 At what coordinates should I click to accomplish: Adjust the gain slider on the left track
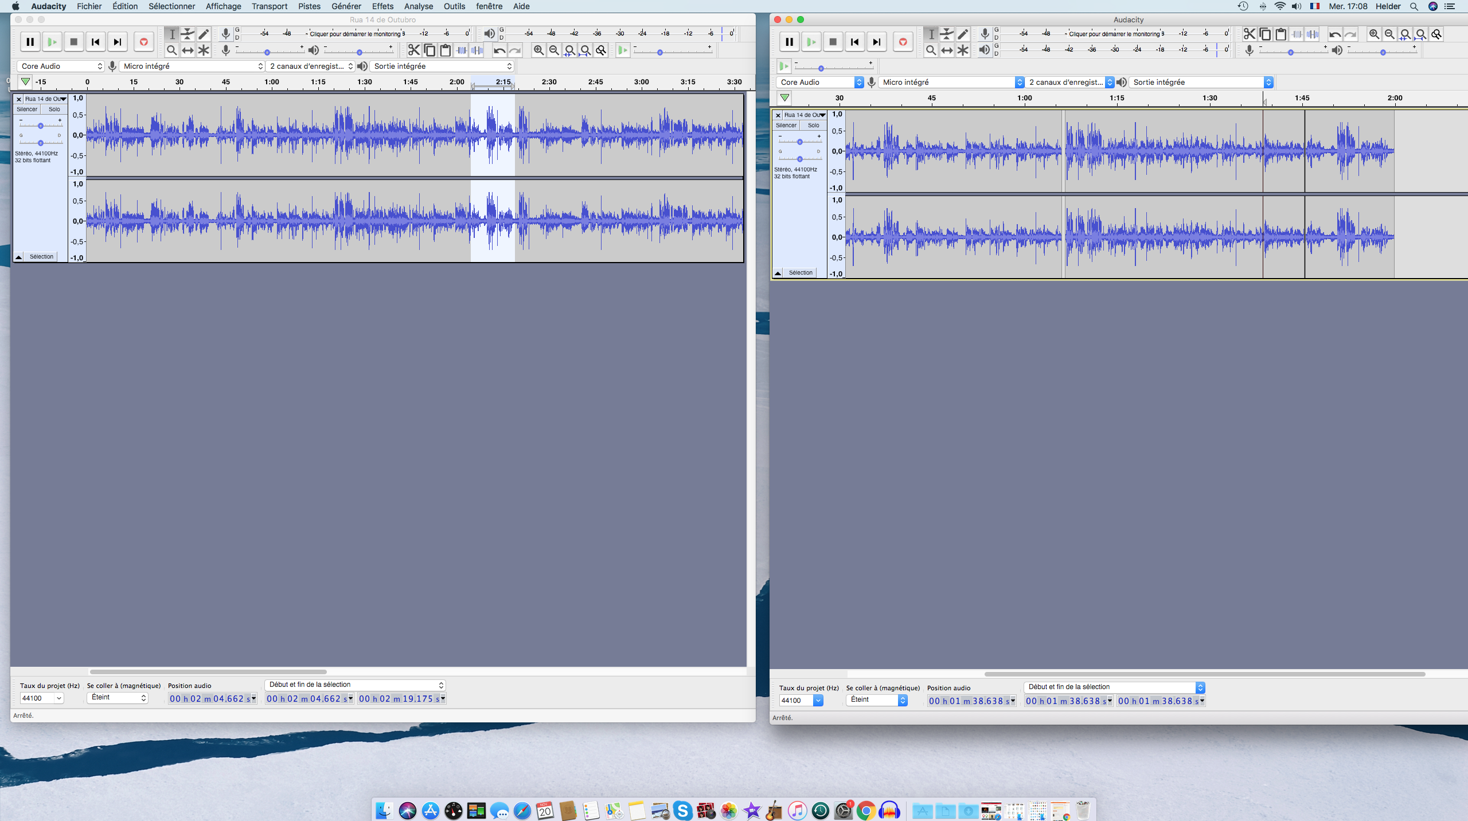(40, 126)
